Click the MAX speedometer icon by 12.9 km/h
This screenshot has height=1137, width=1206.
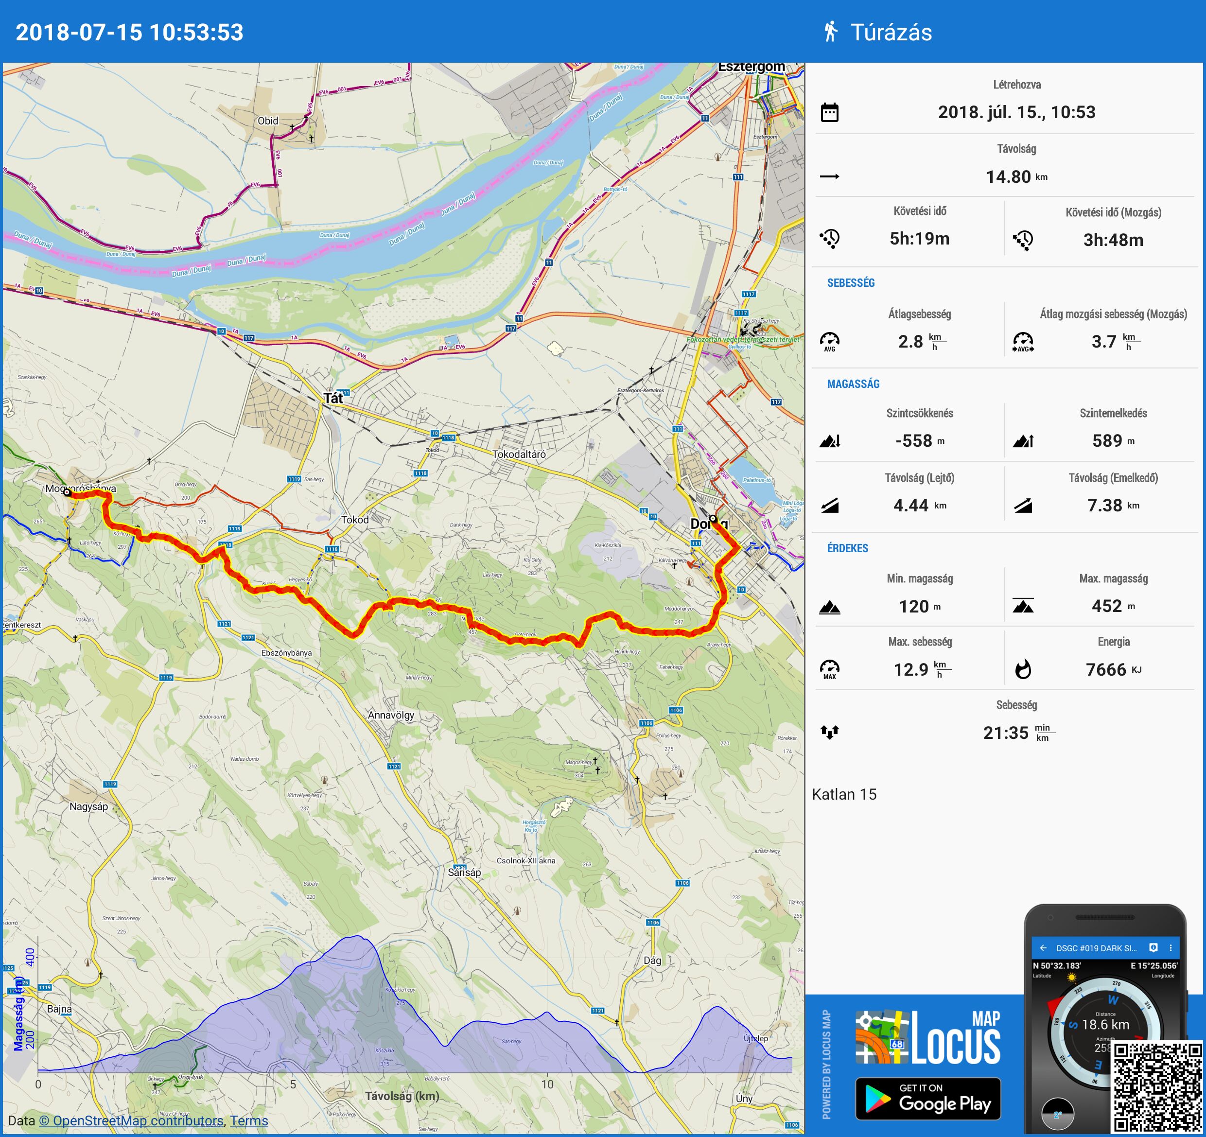tap(829, 669)
